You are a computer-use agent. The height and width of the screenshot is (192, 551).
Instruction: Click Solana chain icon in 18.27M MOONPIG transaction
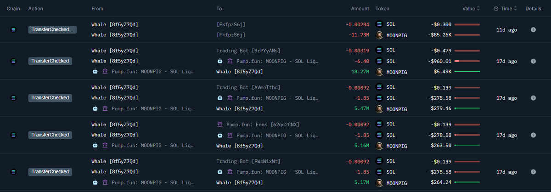pyautogui.click(x=13, y=61)
